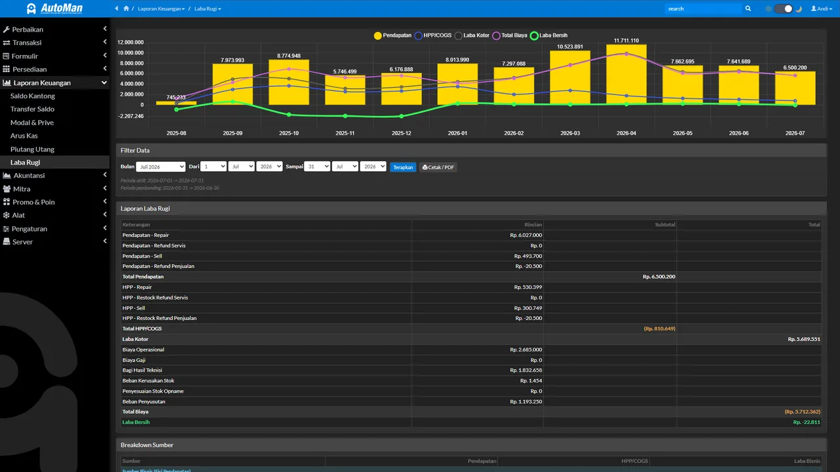Click the back arrow beside home breadcrumb
Image resolution: width=840 pixels, height=472 pixels.
pos(117,9)
